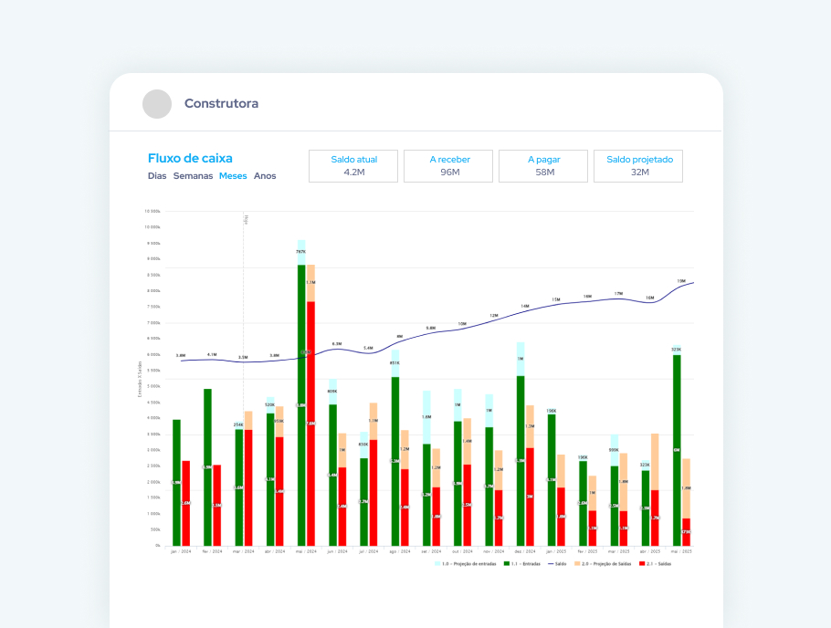Open the Saldo atual card
Image resolution: width=831 pixels, height=628 pixels.
[353, 166]
